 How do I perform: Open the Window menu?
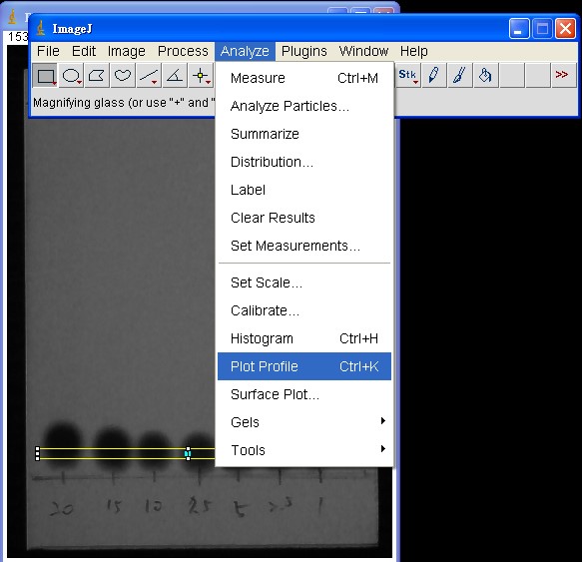(x=363, y=51)
